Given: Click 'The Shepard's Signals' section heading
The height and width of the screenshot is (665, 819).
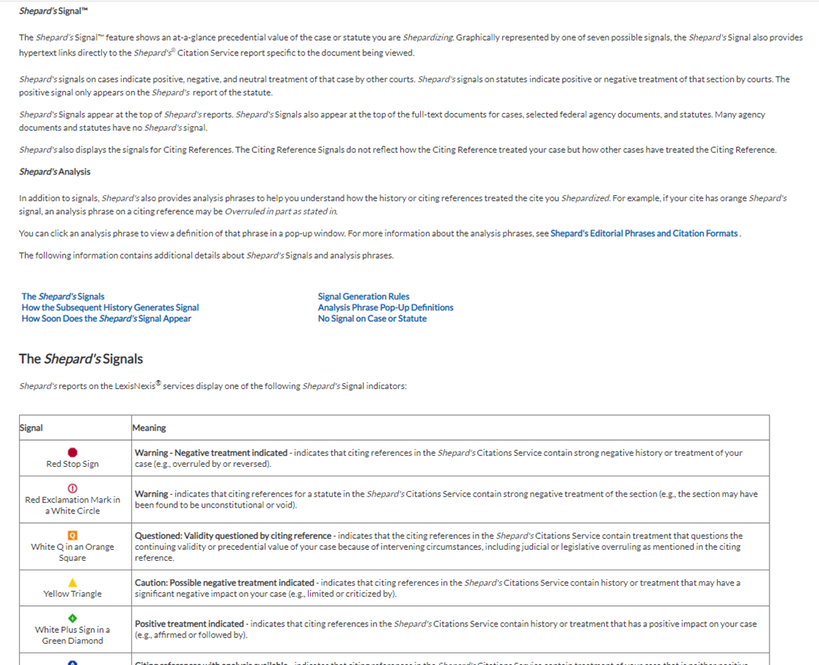Looking at the screenshot, I should [81, 359].
